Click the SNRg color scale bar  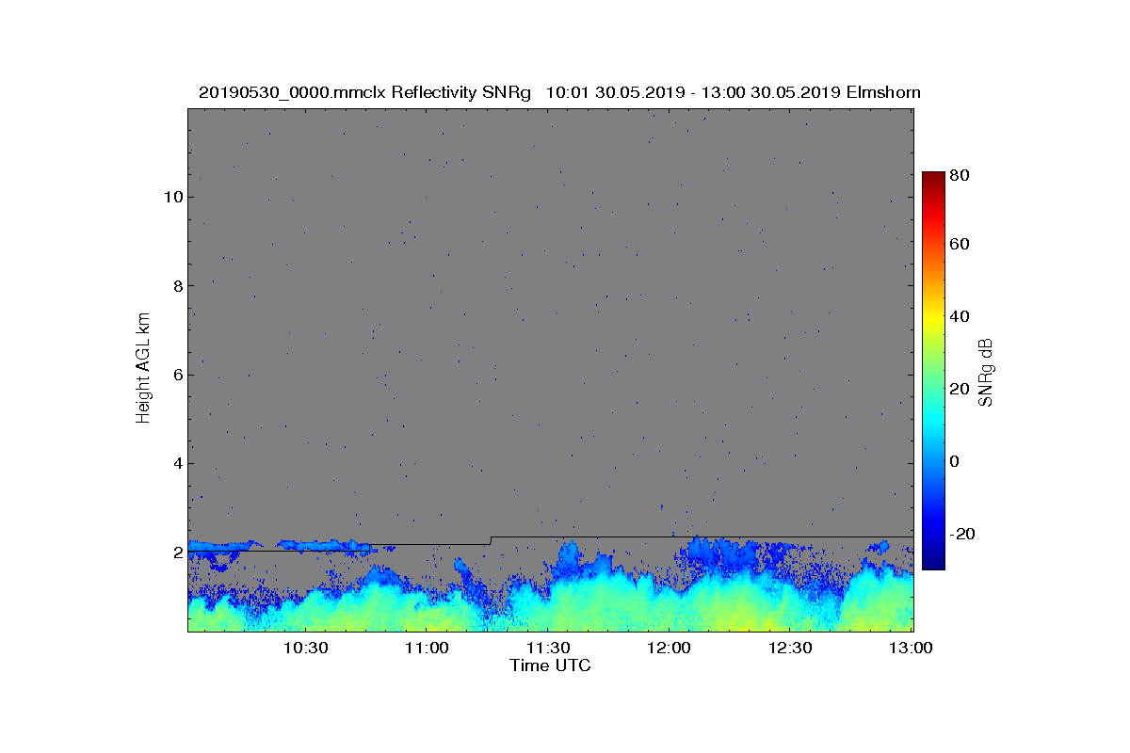pos(933,371)
